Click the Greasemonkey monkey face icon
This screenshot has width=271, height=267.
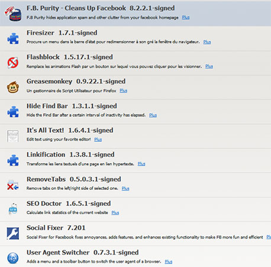(13, 87)
